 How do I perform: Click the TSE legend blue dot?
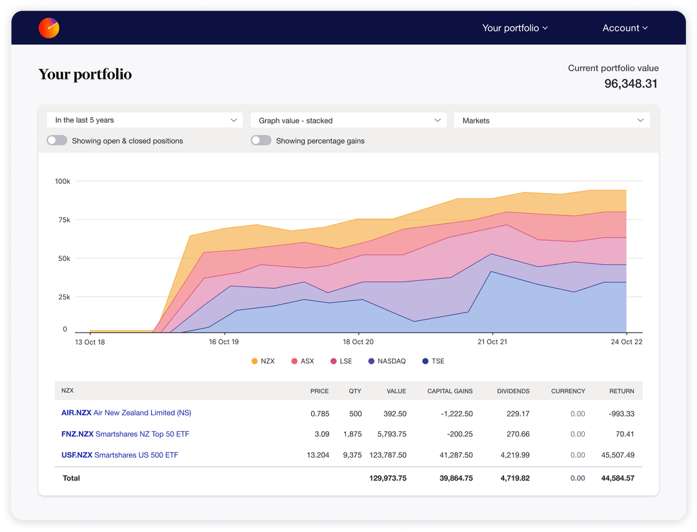425,361
